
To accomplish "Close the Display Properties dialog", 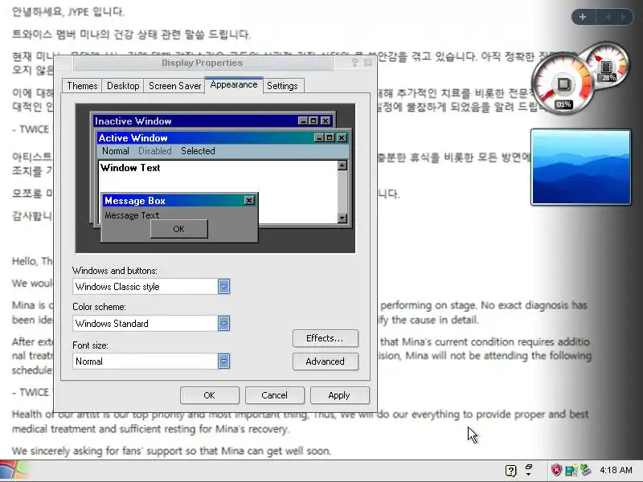I will click(368, 63).
